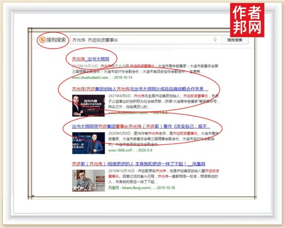This screenshot has height=228, width=284.
Task: Click the 搜狗搜索 brand text beside logo
Action: coord(56,40)
